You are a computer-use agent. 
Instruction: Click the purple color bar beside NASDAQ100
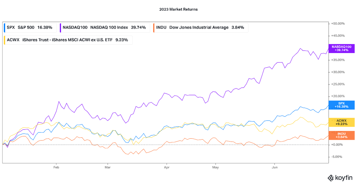[60, 28]
